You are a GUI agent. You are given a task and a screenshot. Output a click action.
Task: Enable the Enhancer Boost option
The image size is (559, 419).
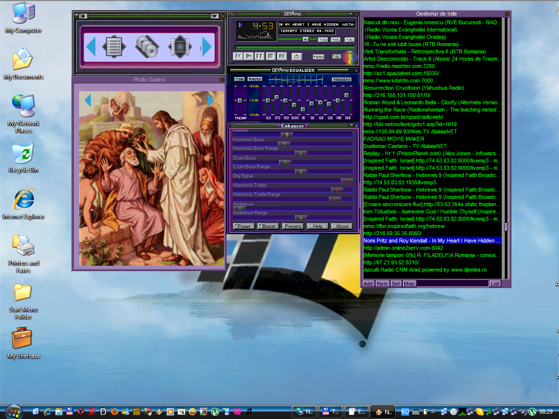(267, 226)
